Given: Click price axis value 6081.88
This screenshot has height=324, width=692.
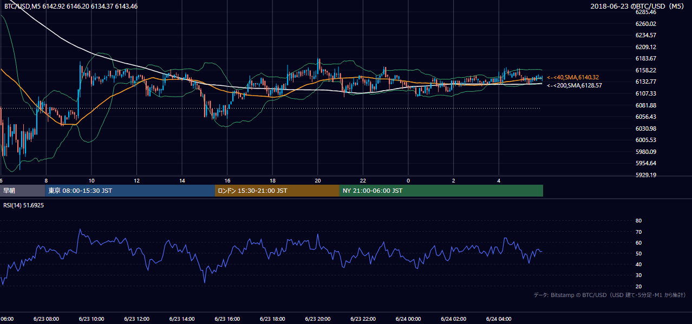Looking at the screenshot, I should coord(646,105).
